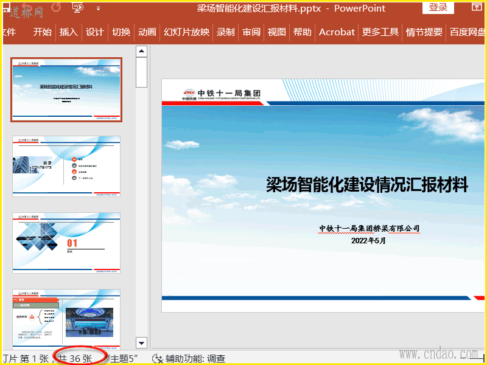
Task: Open the 插入 ribbon tab
Action: coord(69,32)
